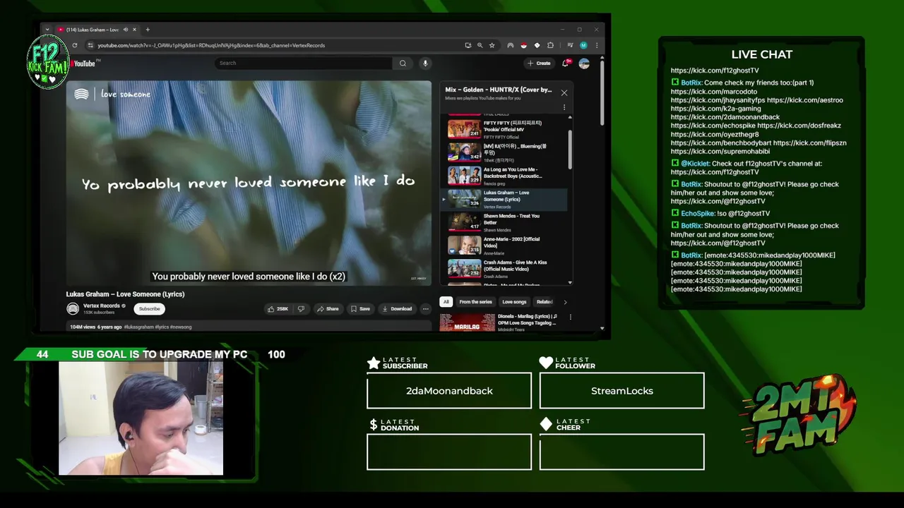This screenshot has width=904, height=508.
Task: Click the Download button
Action: coord(397,308)
